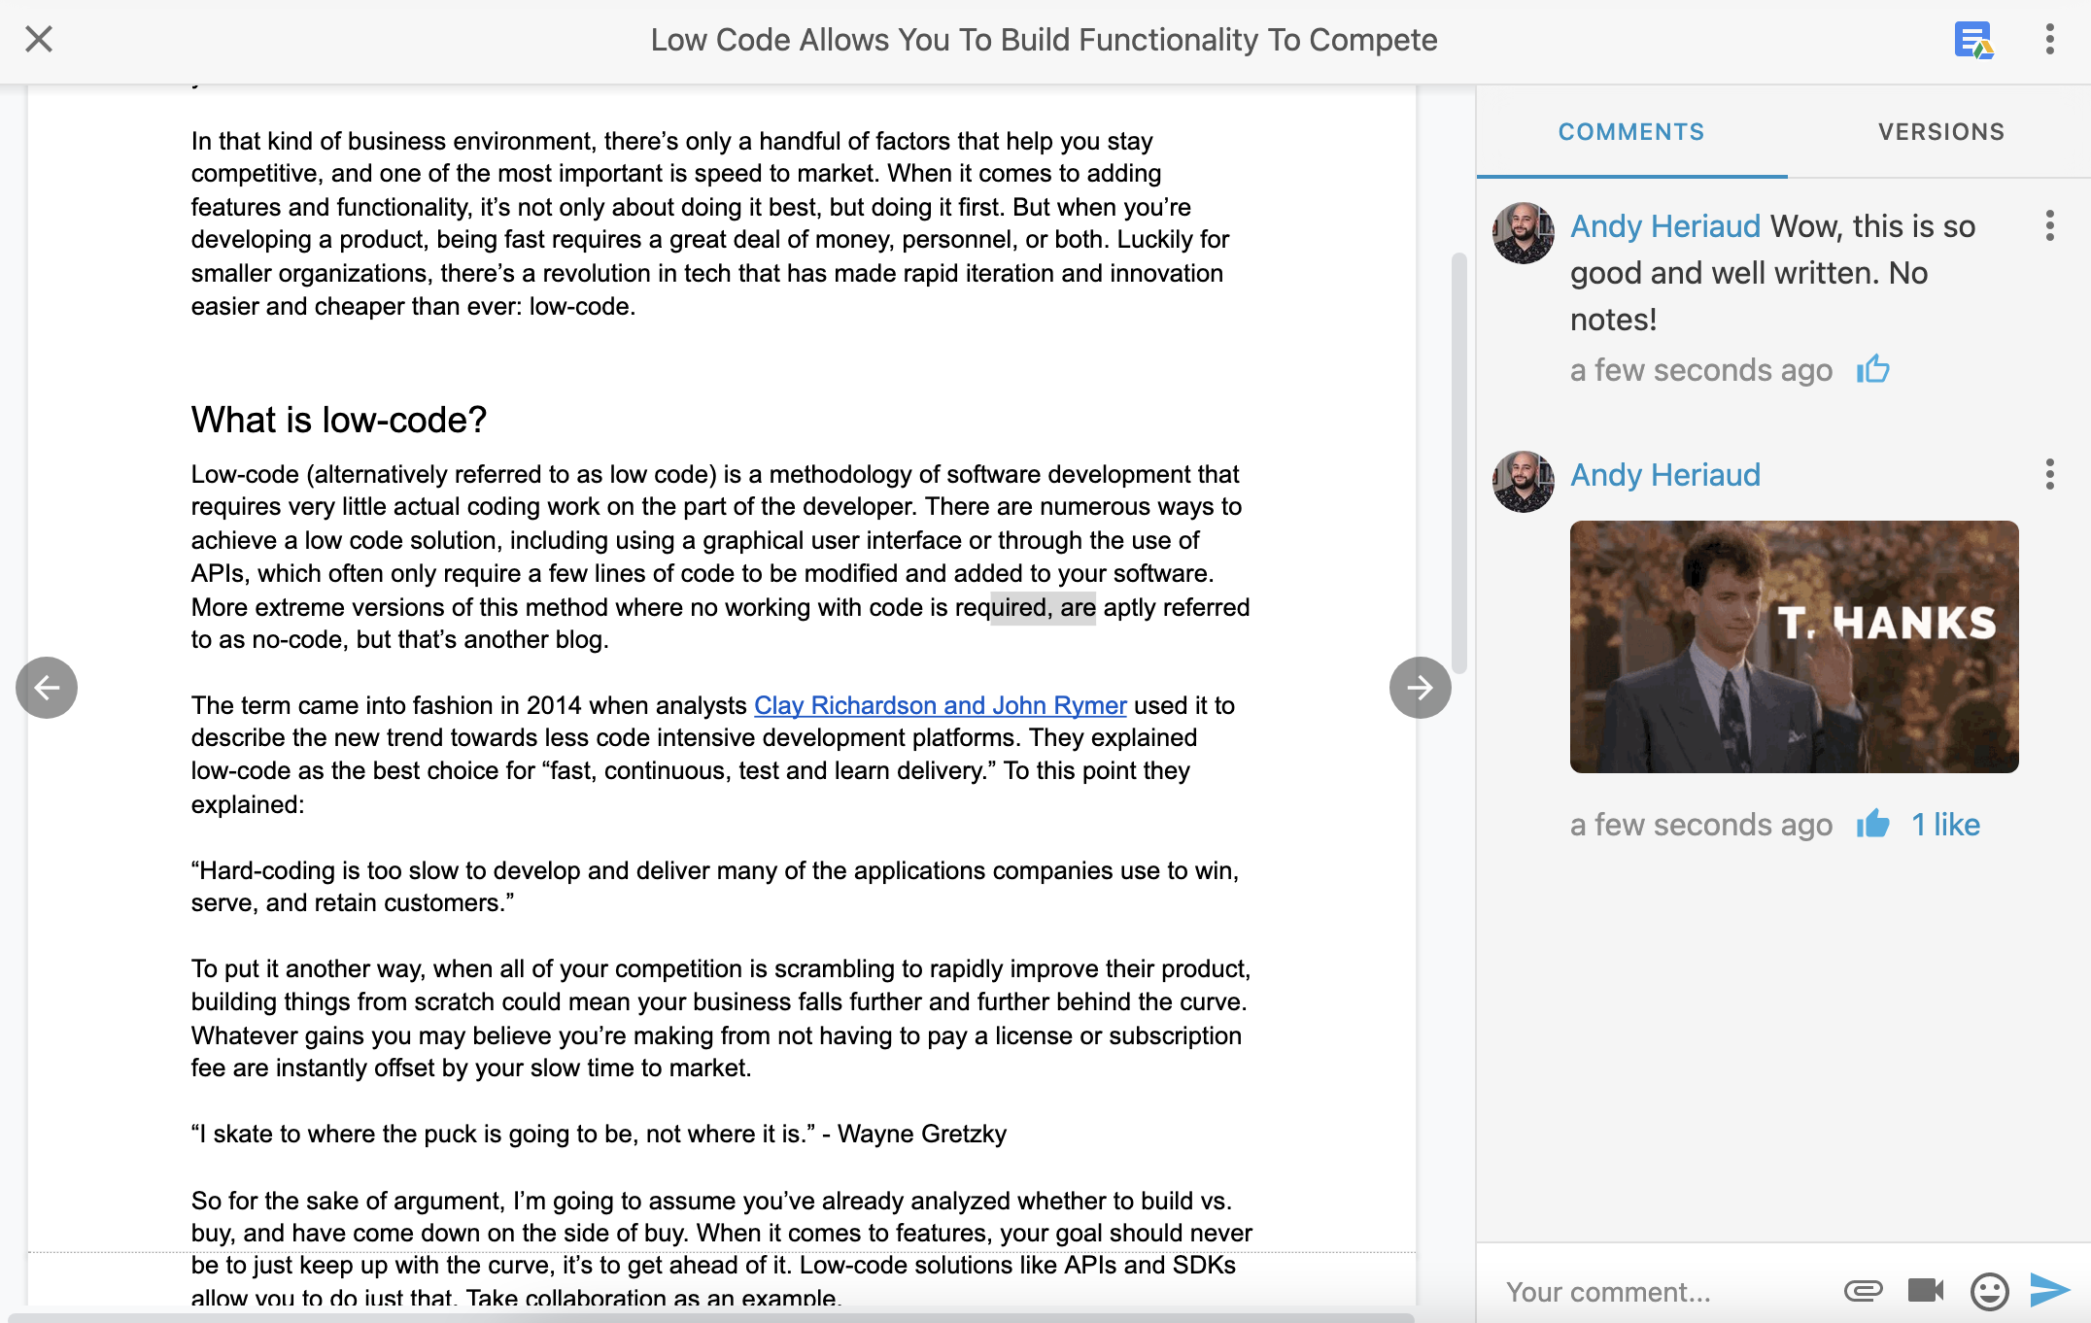The image size is (2091, 1323).
Task: Switch to the Versions tab
Action: click(1940, 132)
